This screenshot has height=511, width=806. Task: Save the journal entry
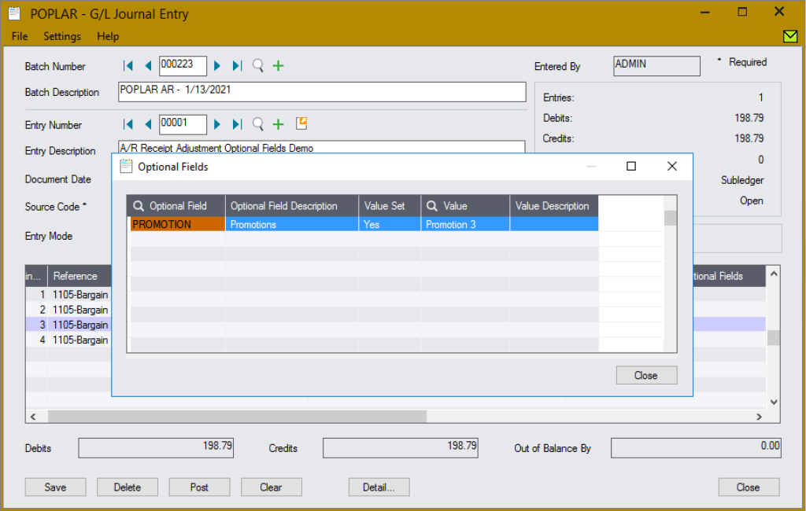point(55,487)
